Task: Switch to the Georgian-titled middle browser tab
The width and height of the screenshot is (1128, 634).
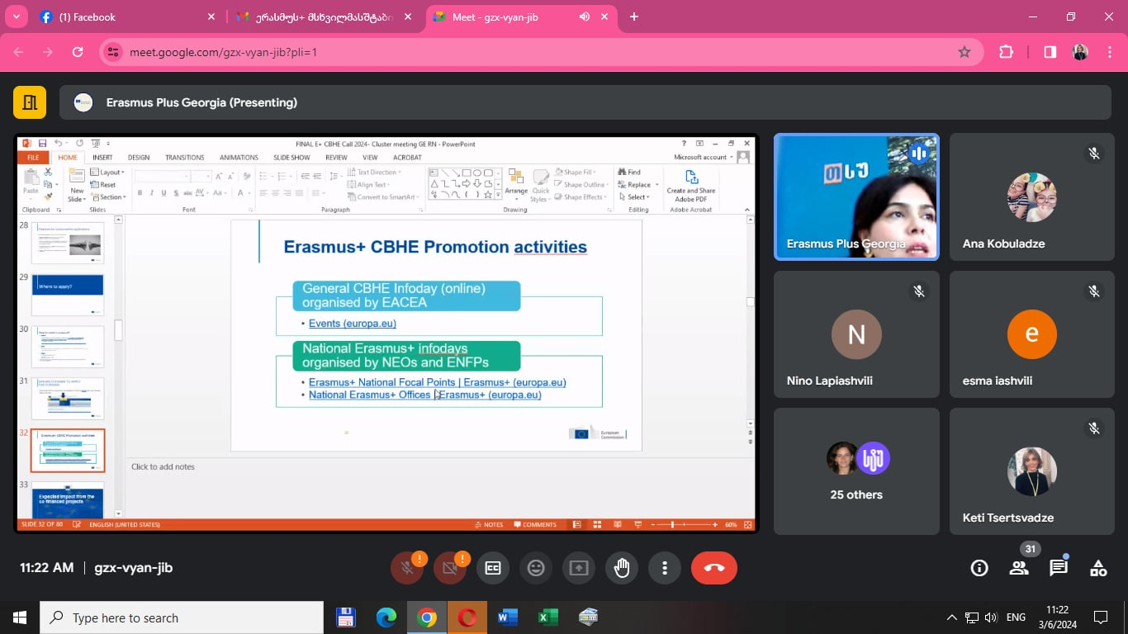Action: (x=323, y=17)
